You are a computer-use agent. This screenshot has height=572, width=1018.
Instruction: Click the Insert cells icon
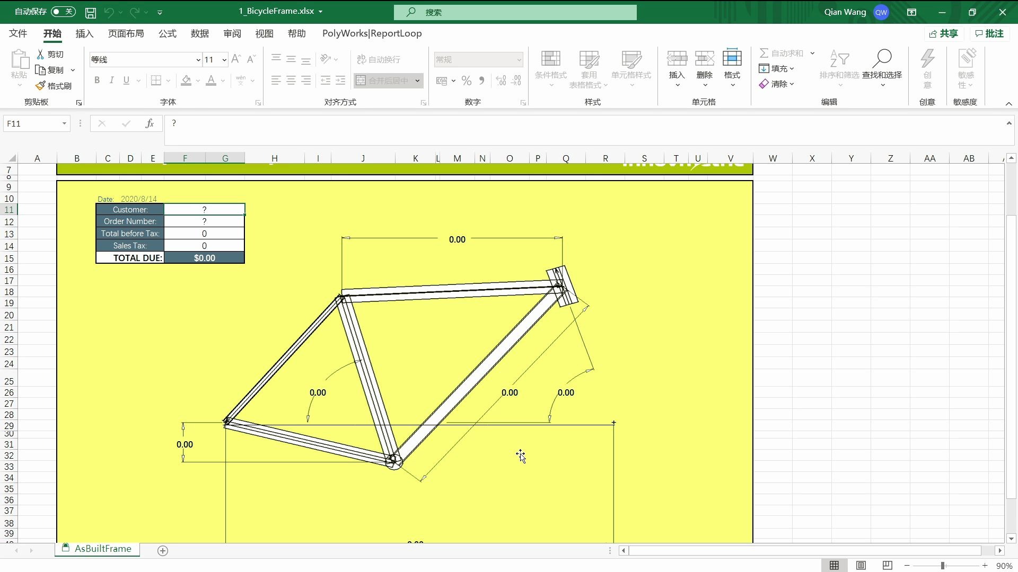[x=677, y=58]
